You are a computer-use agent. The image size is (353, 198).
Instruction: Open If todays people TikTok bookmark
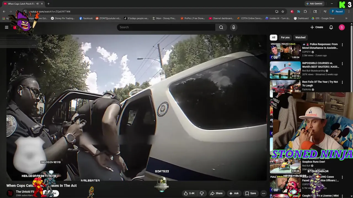tap(136, 18)
